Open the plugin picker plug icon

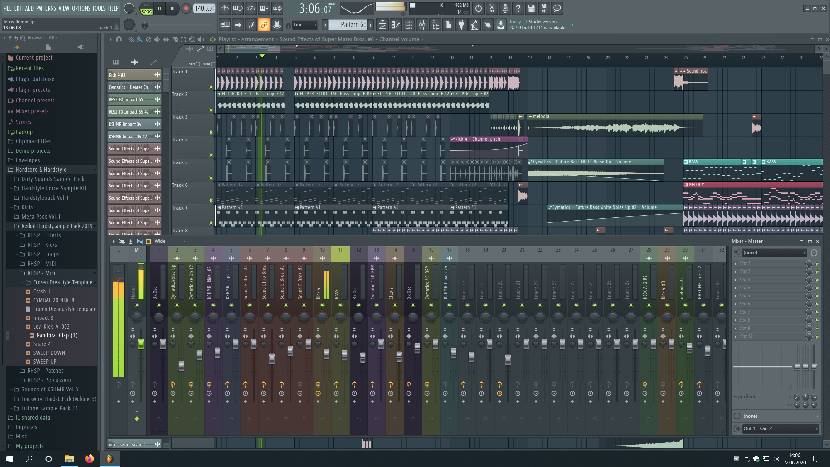(461, 25)
